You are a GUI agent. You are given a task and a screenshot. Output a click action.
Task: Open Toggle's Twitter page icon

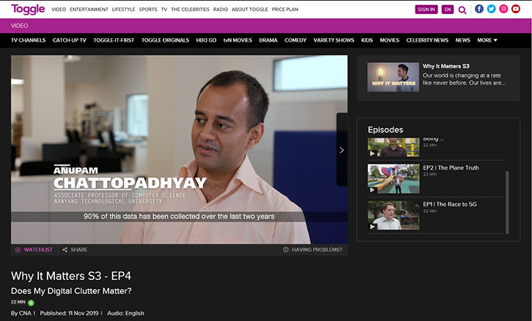(491, 10)
